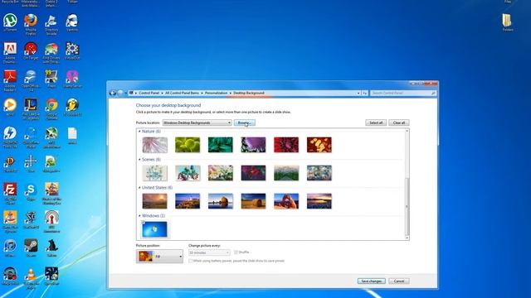Select the On Target red icon

31,51
